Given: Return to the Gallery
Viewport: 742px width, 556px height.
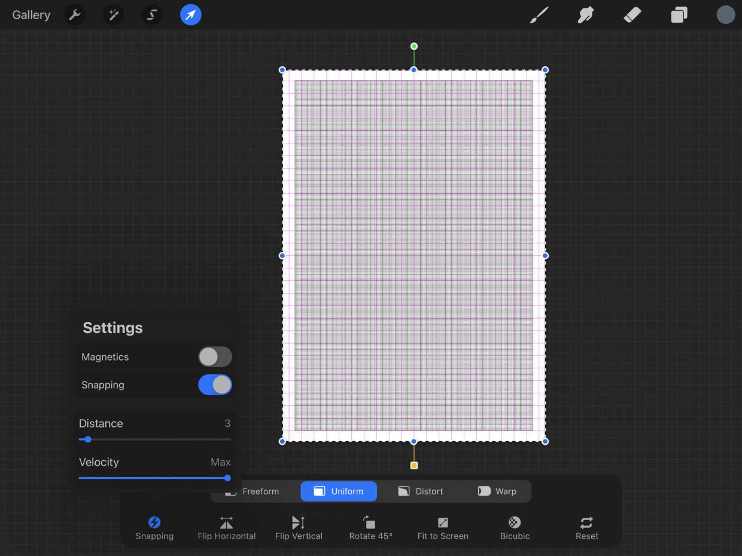Looking at the screenshot, I should tap(31, 15).
